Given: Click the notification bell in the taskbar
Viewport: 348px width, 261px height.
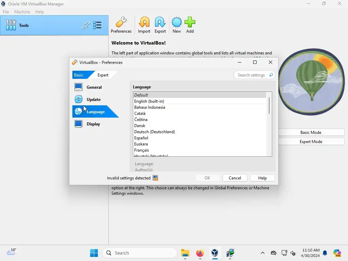Looking at the screenshot, I should tap(325, 253).
